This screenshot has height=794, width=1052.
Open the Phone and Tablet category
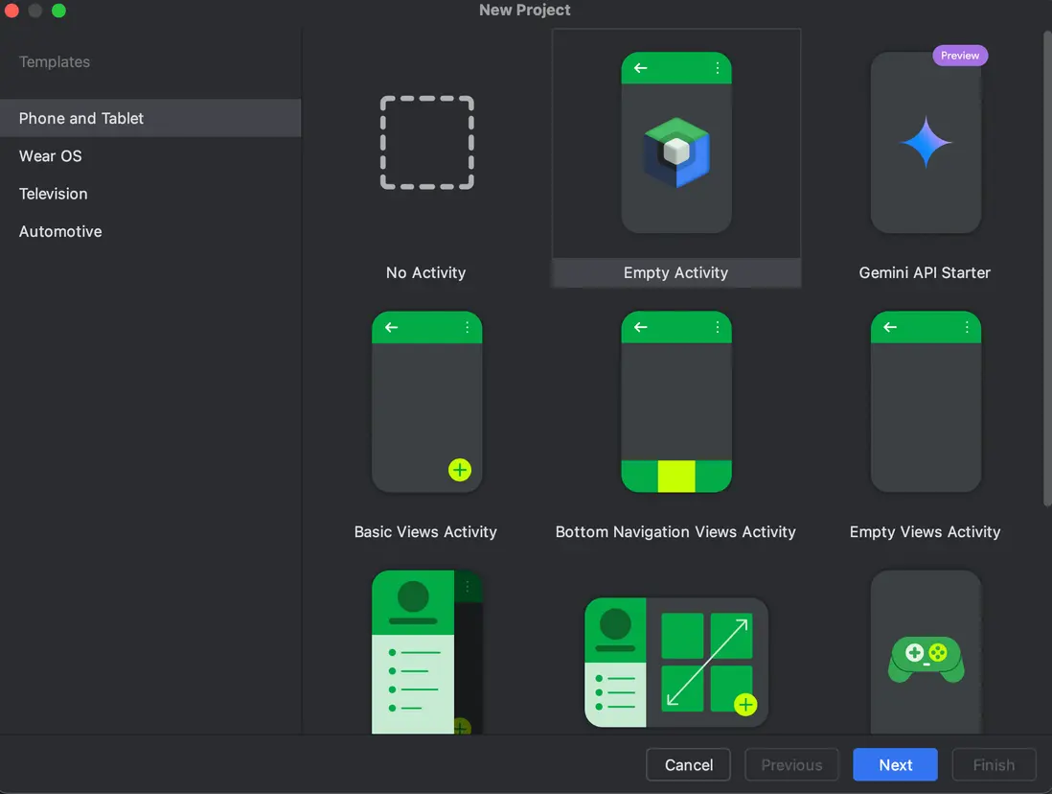point(81,118)
